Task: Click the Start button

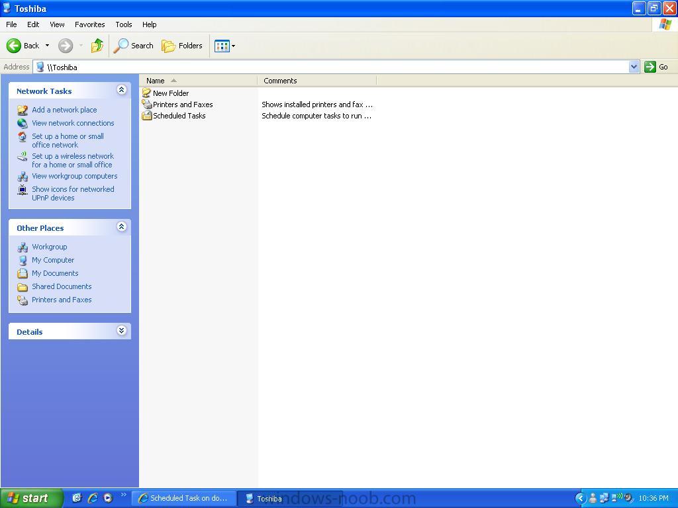Action: point(32,498)
